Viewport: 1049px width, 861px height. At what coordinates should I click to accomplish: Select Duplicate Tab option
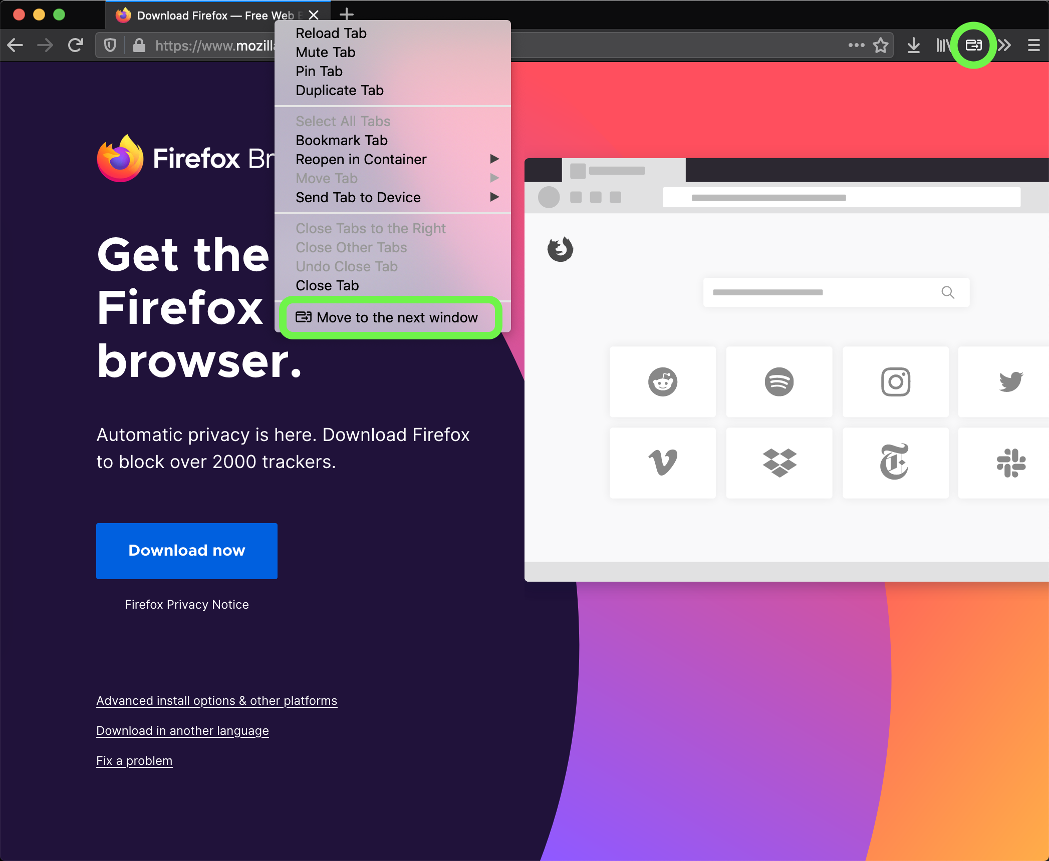coord(341,91)
